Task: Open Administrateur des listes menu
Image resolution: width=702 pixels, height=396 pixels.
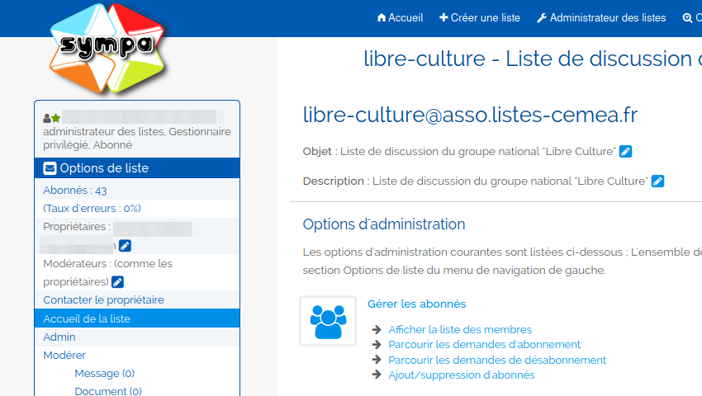Action: click(600, 17)
